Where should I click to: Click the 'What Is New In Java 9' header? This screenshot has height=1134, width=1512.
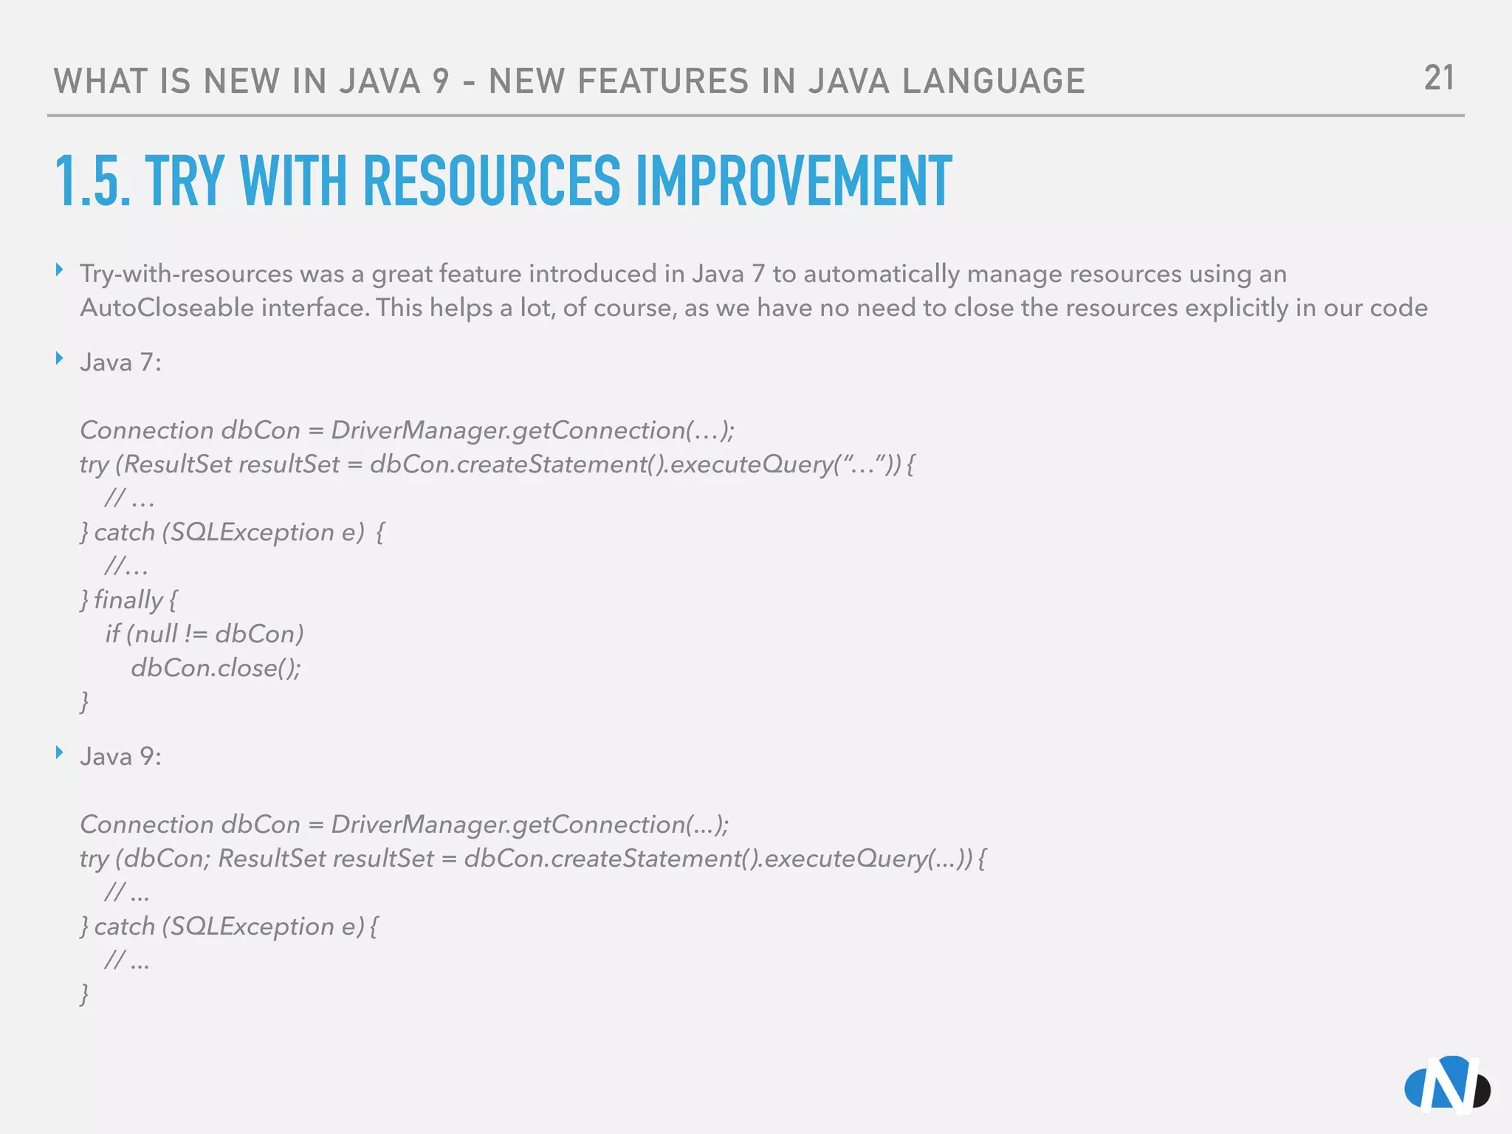(x=568, y=81)
